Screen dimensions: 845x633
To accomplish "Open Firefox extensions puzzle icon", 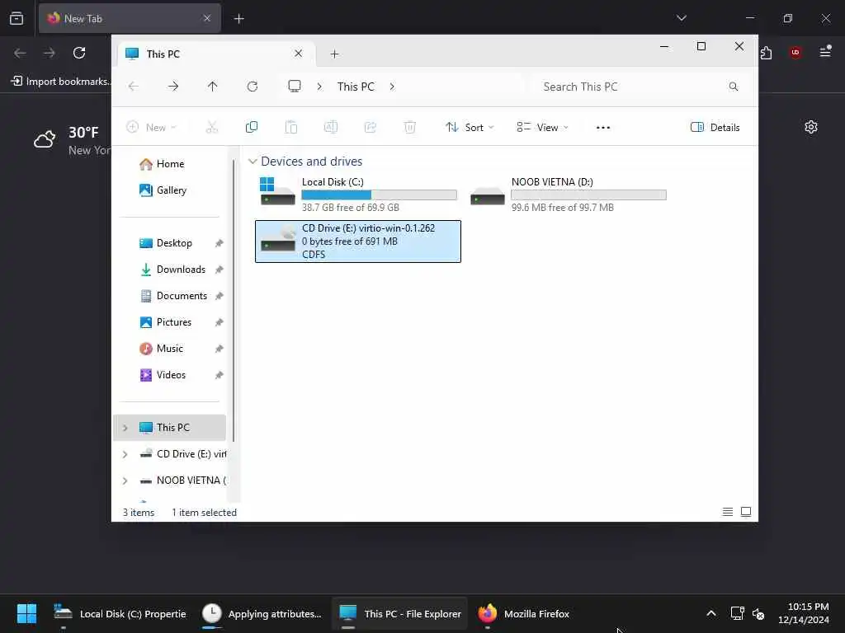I will click(766, 53).
